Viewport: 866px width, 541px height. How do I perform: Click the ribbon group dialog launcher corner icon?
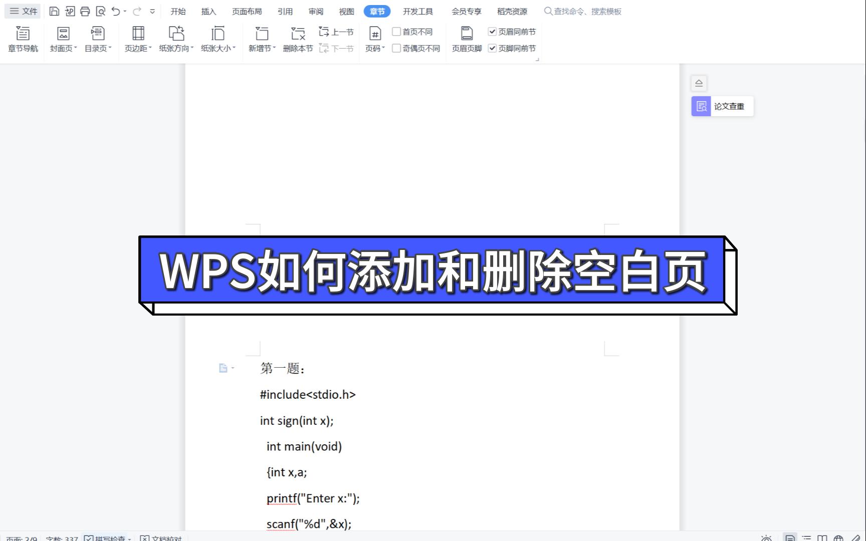tap(537, 59)
